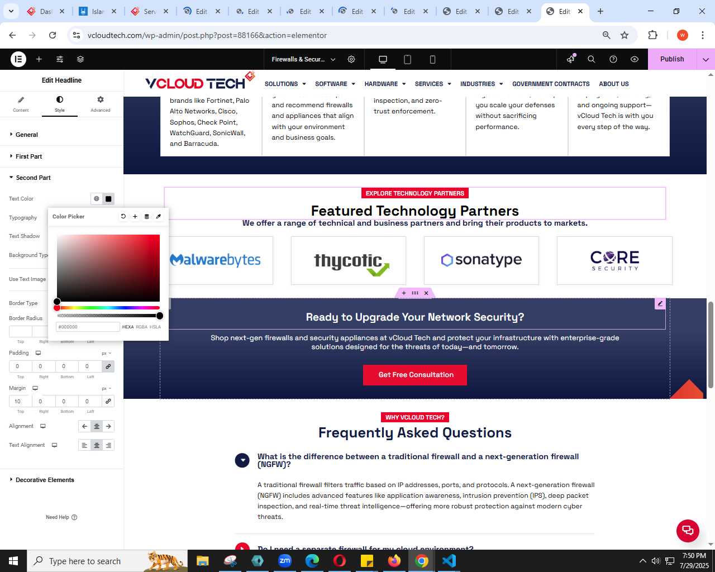Add a new element with the plus icon
The image size is (715, 572).
(39, 59)
